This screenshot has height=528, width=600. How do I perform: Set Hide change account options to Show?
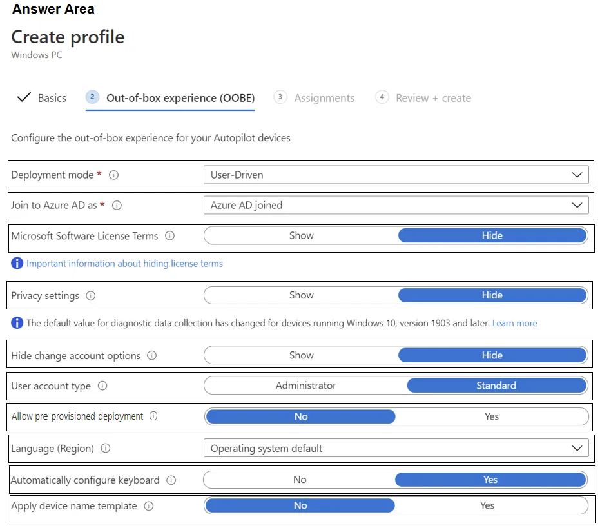(301, 355)
